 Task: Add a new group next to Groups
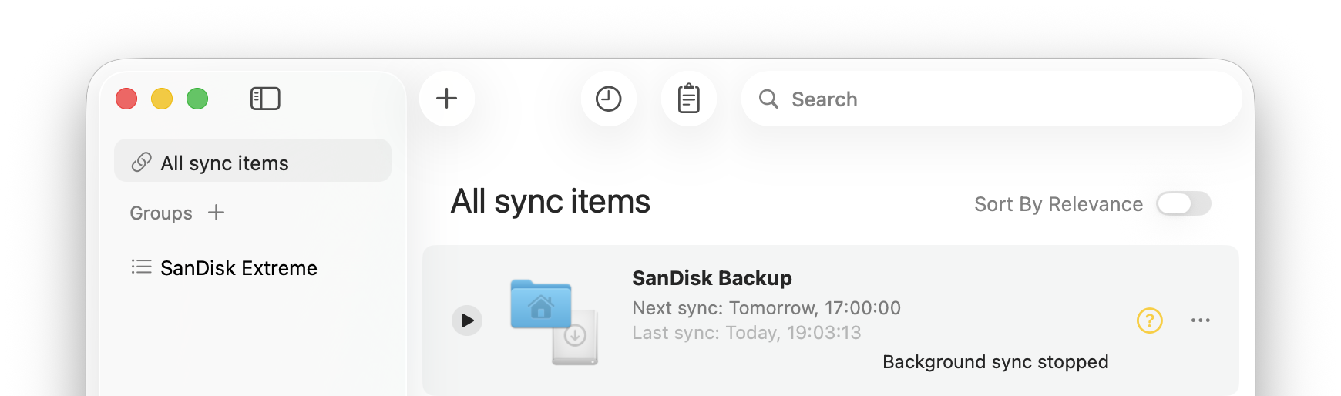217,213
